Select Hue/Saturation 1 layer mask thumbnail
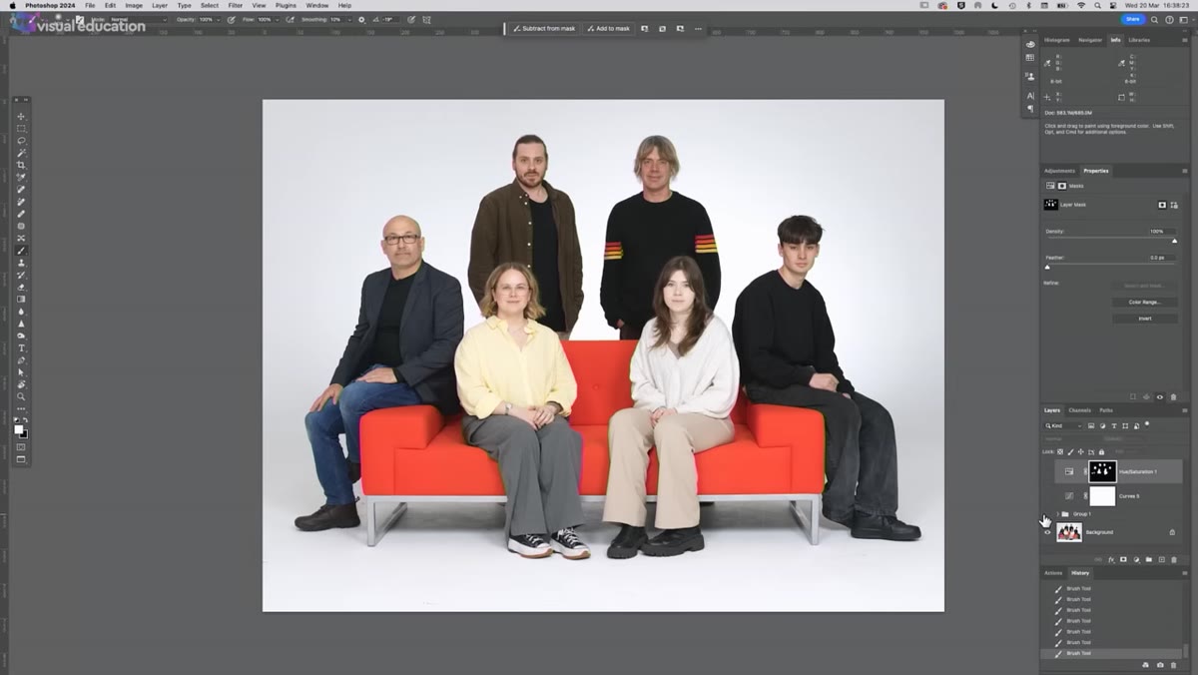1198x675 pixels. 1102,471
